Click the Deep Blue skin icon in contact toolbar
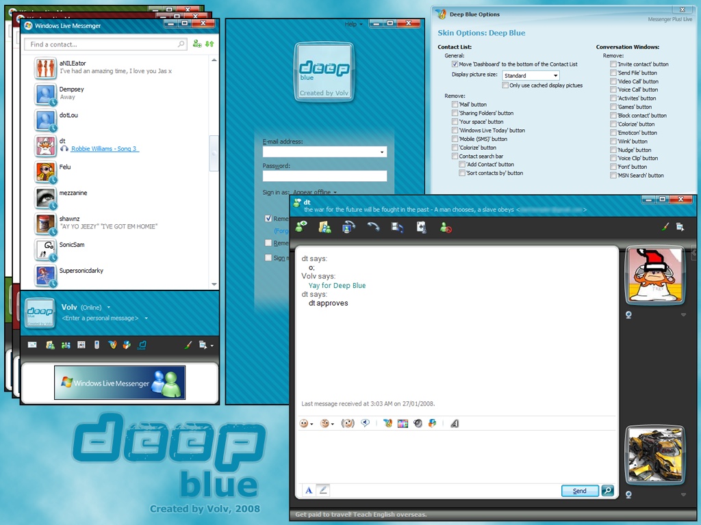 pyautogui.click(x=142, y=345)
